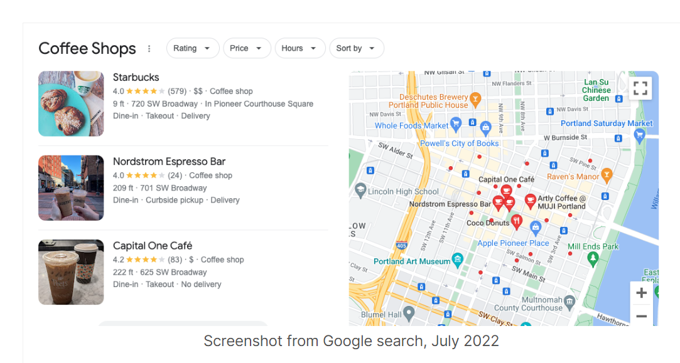The image size is (680, 363).
Task: Select the Portland Art Museum pin
Action: pyautogui.click(x=458, y=260)
